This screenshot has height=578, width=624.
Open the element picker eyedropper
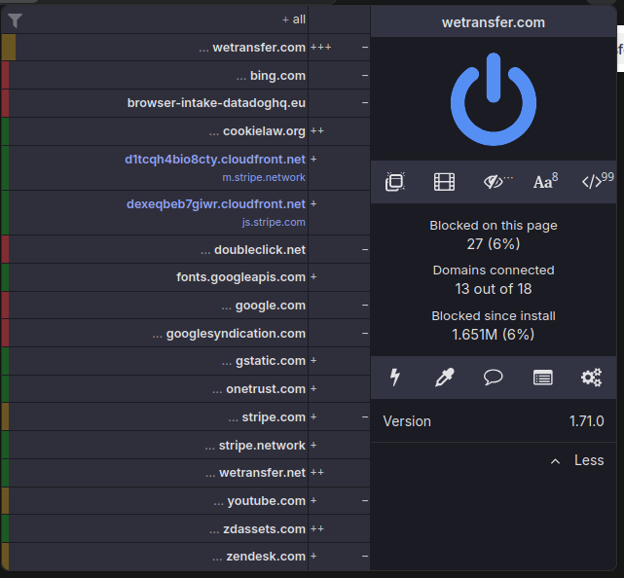click(444, 378)
